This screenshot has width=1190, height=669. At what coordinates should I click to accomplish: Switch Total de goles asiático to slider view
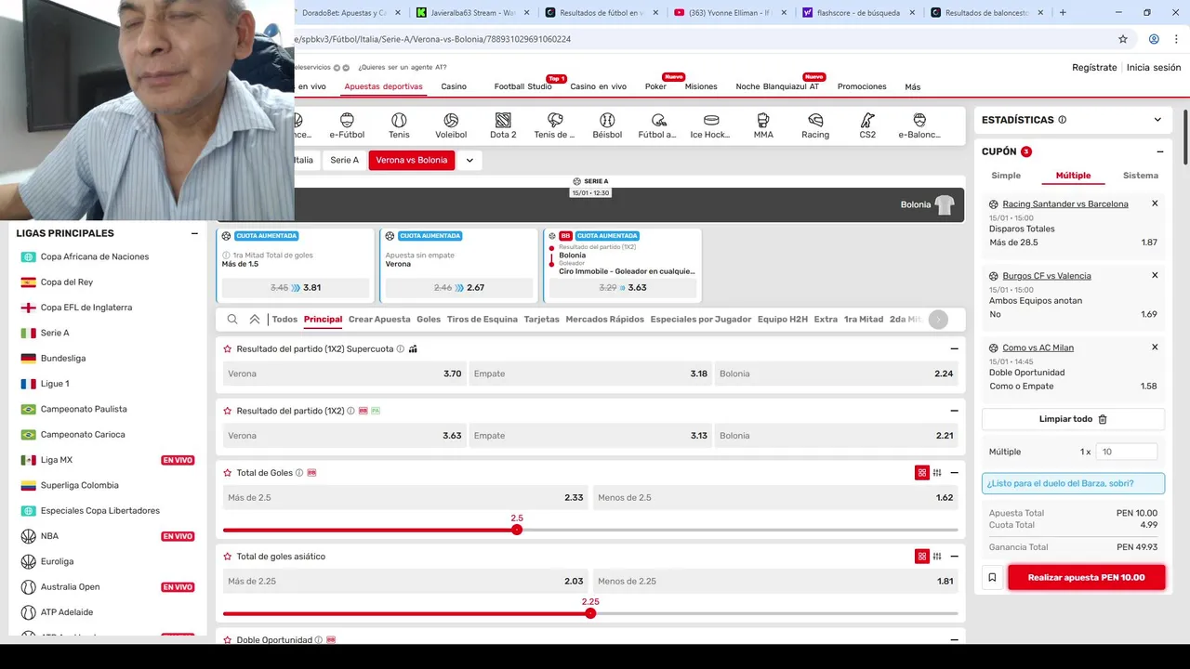937,557
